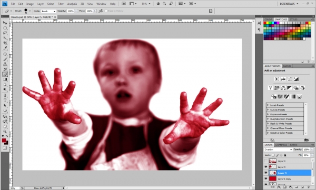Viewport: 316px width, 190px height.
Task: Click the foreground red color swatch
Action: tap(4, 141)
